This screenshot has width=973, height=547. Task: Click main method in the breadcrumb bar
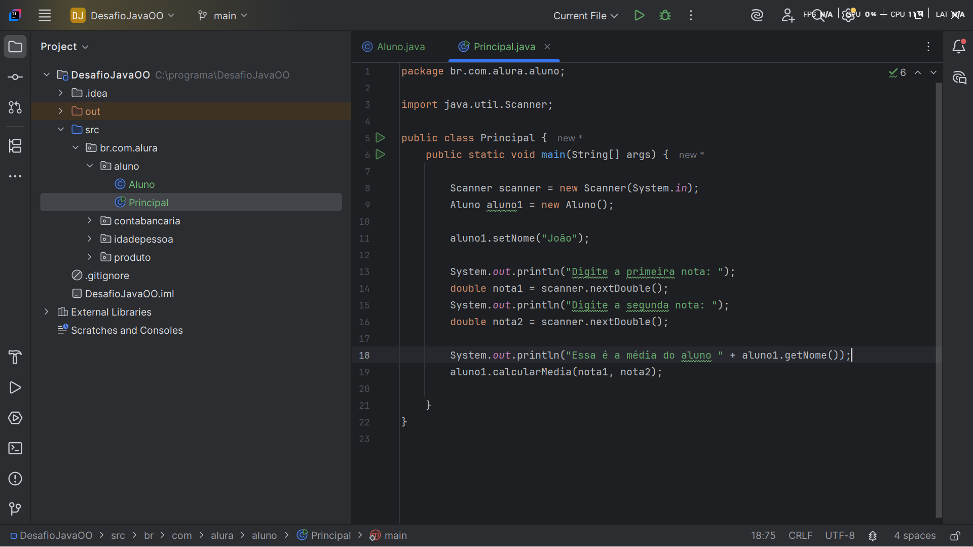click(x=389, y=535)
